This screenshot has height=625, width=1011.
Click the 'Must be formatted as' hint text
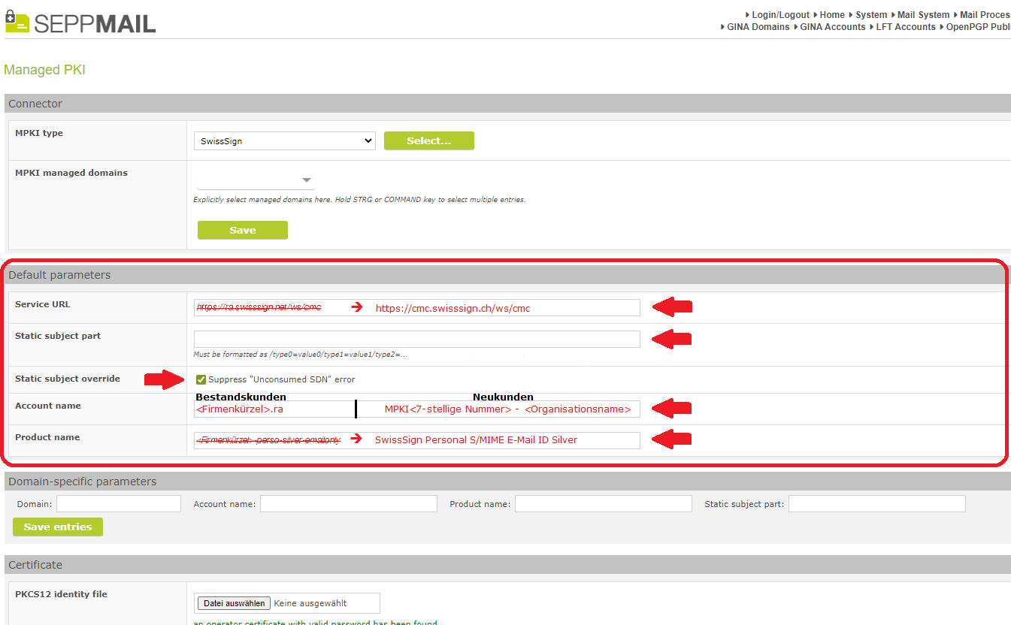coord(300,354)
